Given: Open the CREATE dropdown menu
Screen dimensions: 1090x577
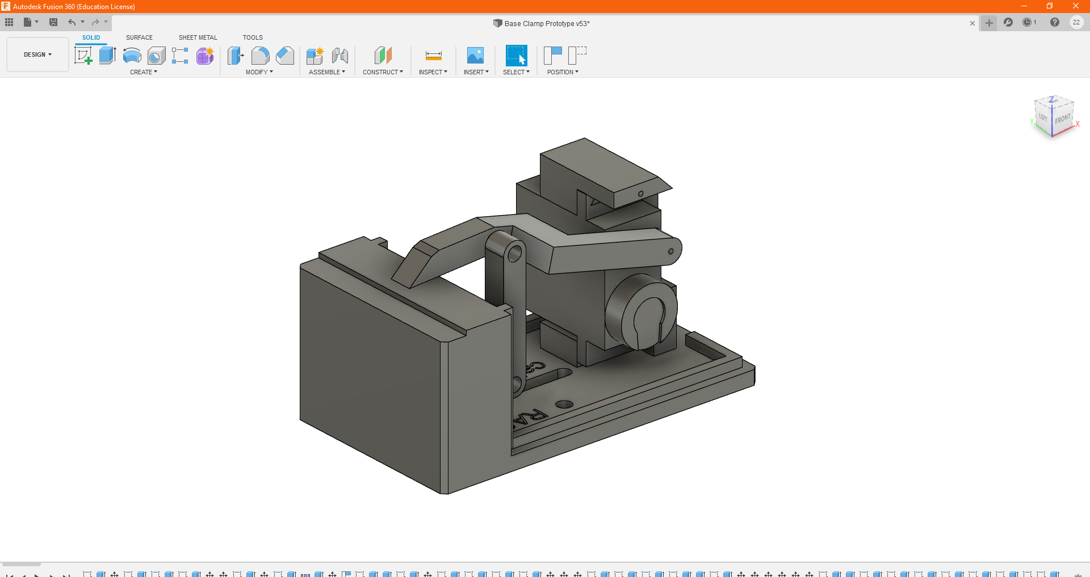Looking at the screenshot, I should [144, 72].
